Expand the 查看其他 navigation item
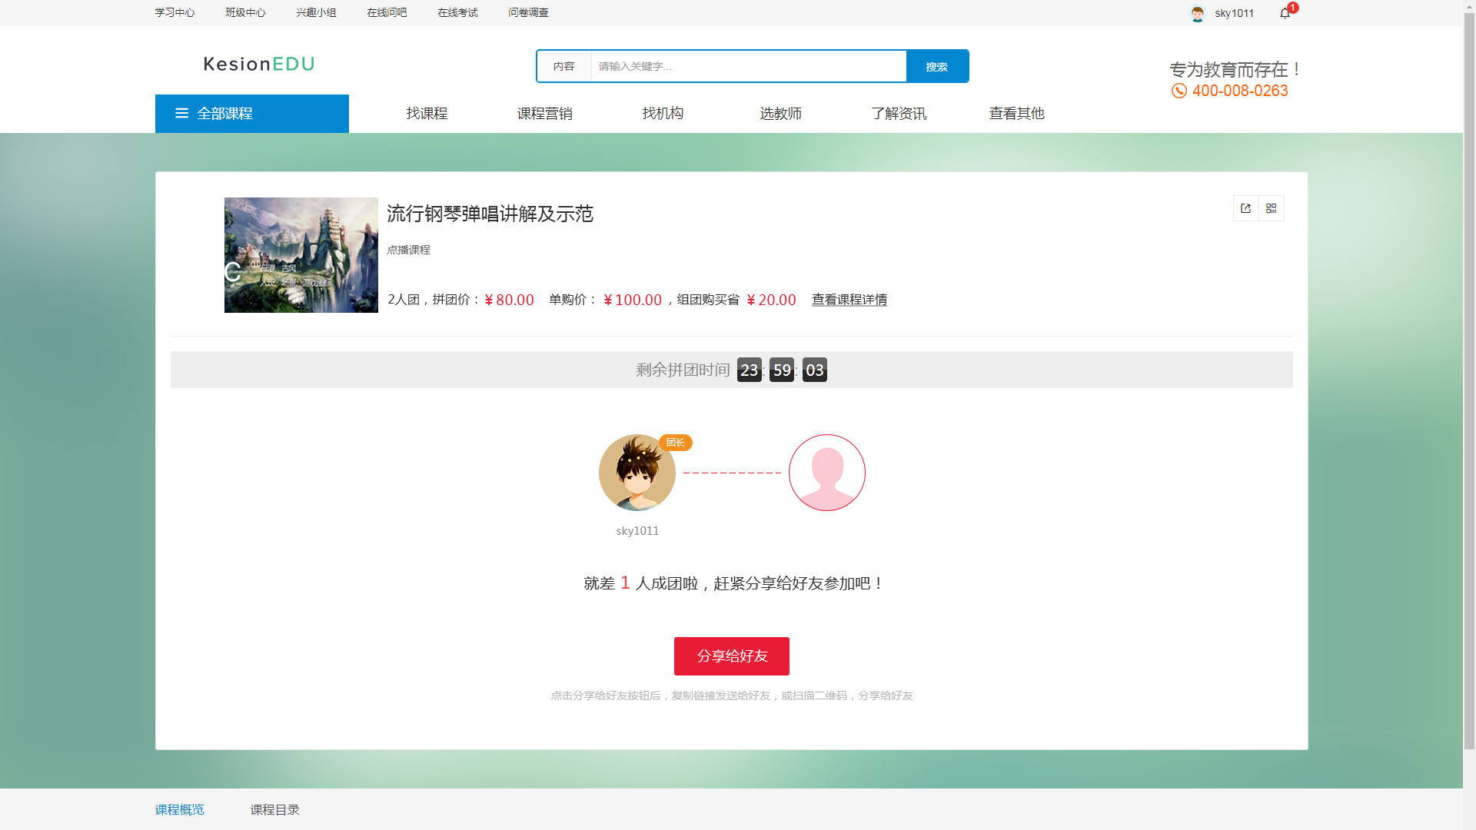Screen dimensions: 1476x830 click(1016, 113)
